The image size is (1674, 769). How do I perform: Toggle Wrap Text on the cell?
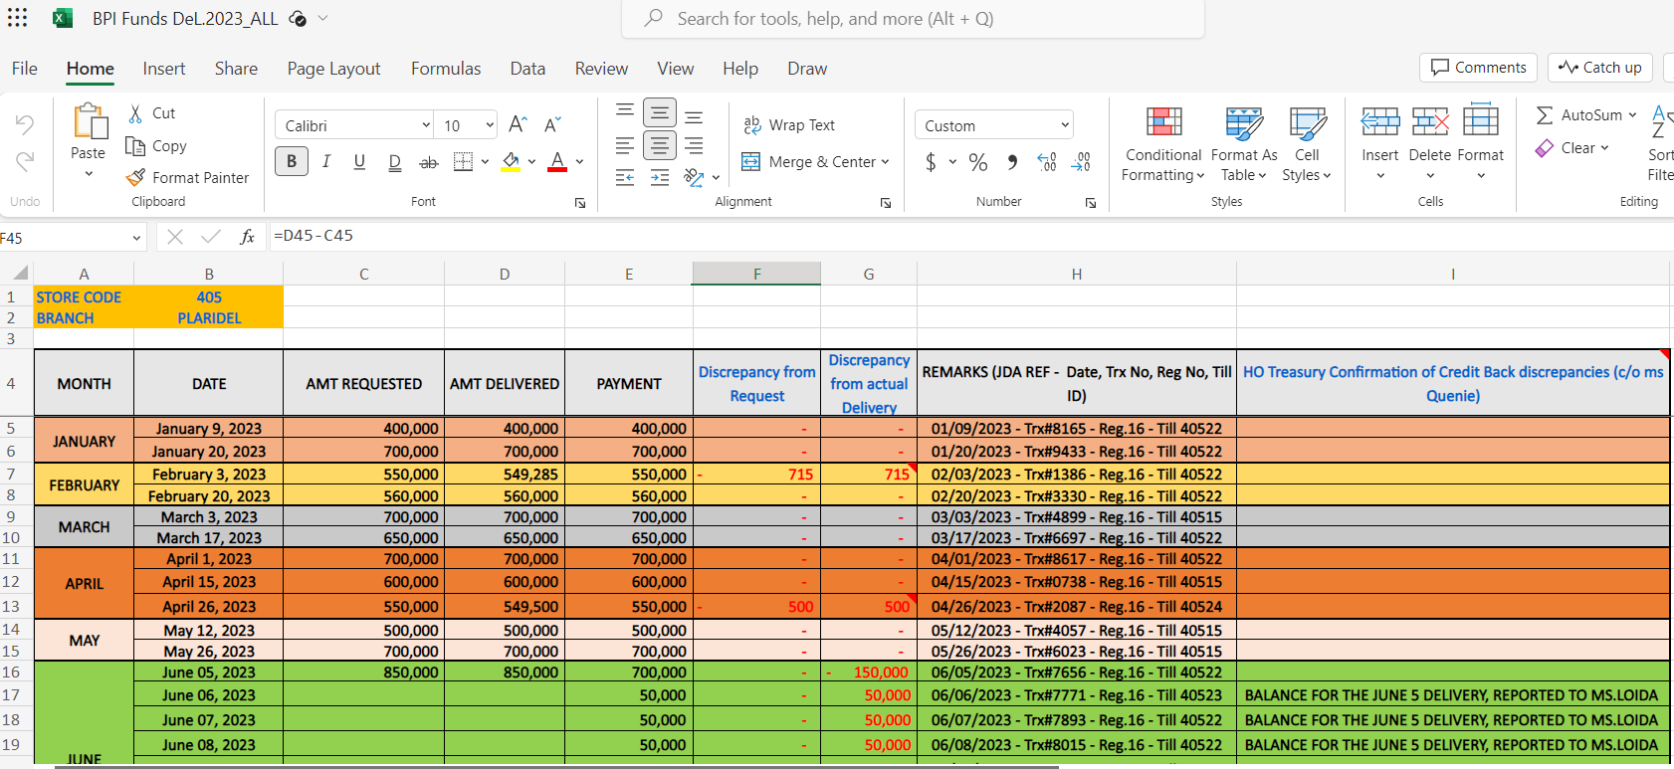pyautogui.click(x=789, y=125)
